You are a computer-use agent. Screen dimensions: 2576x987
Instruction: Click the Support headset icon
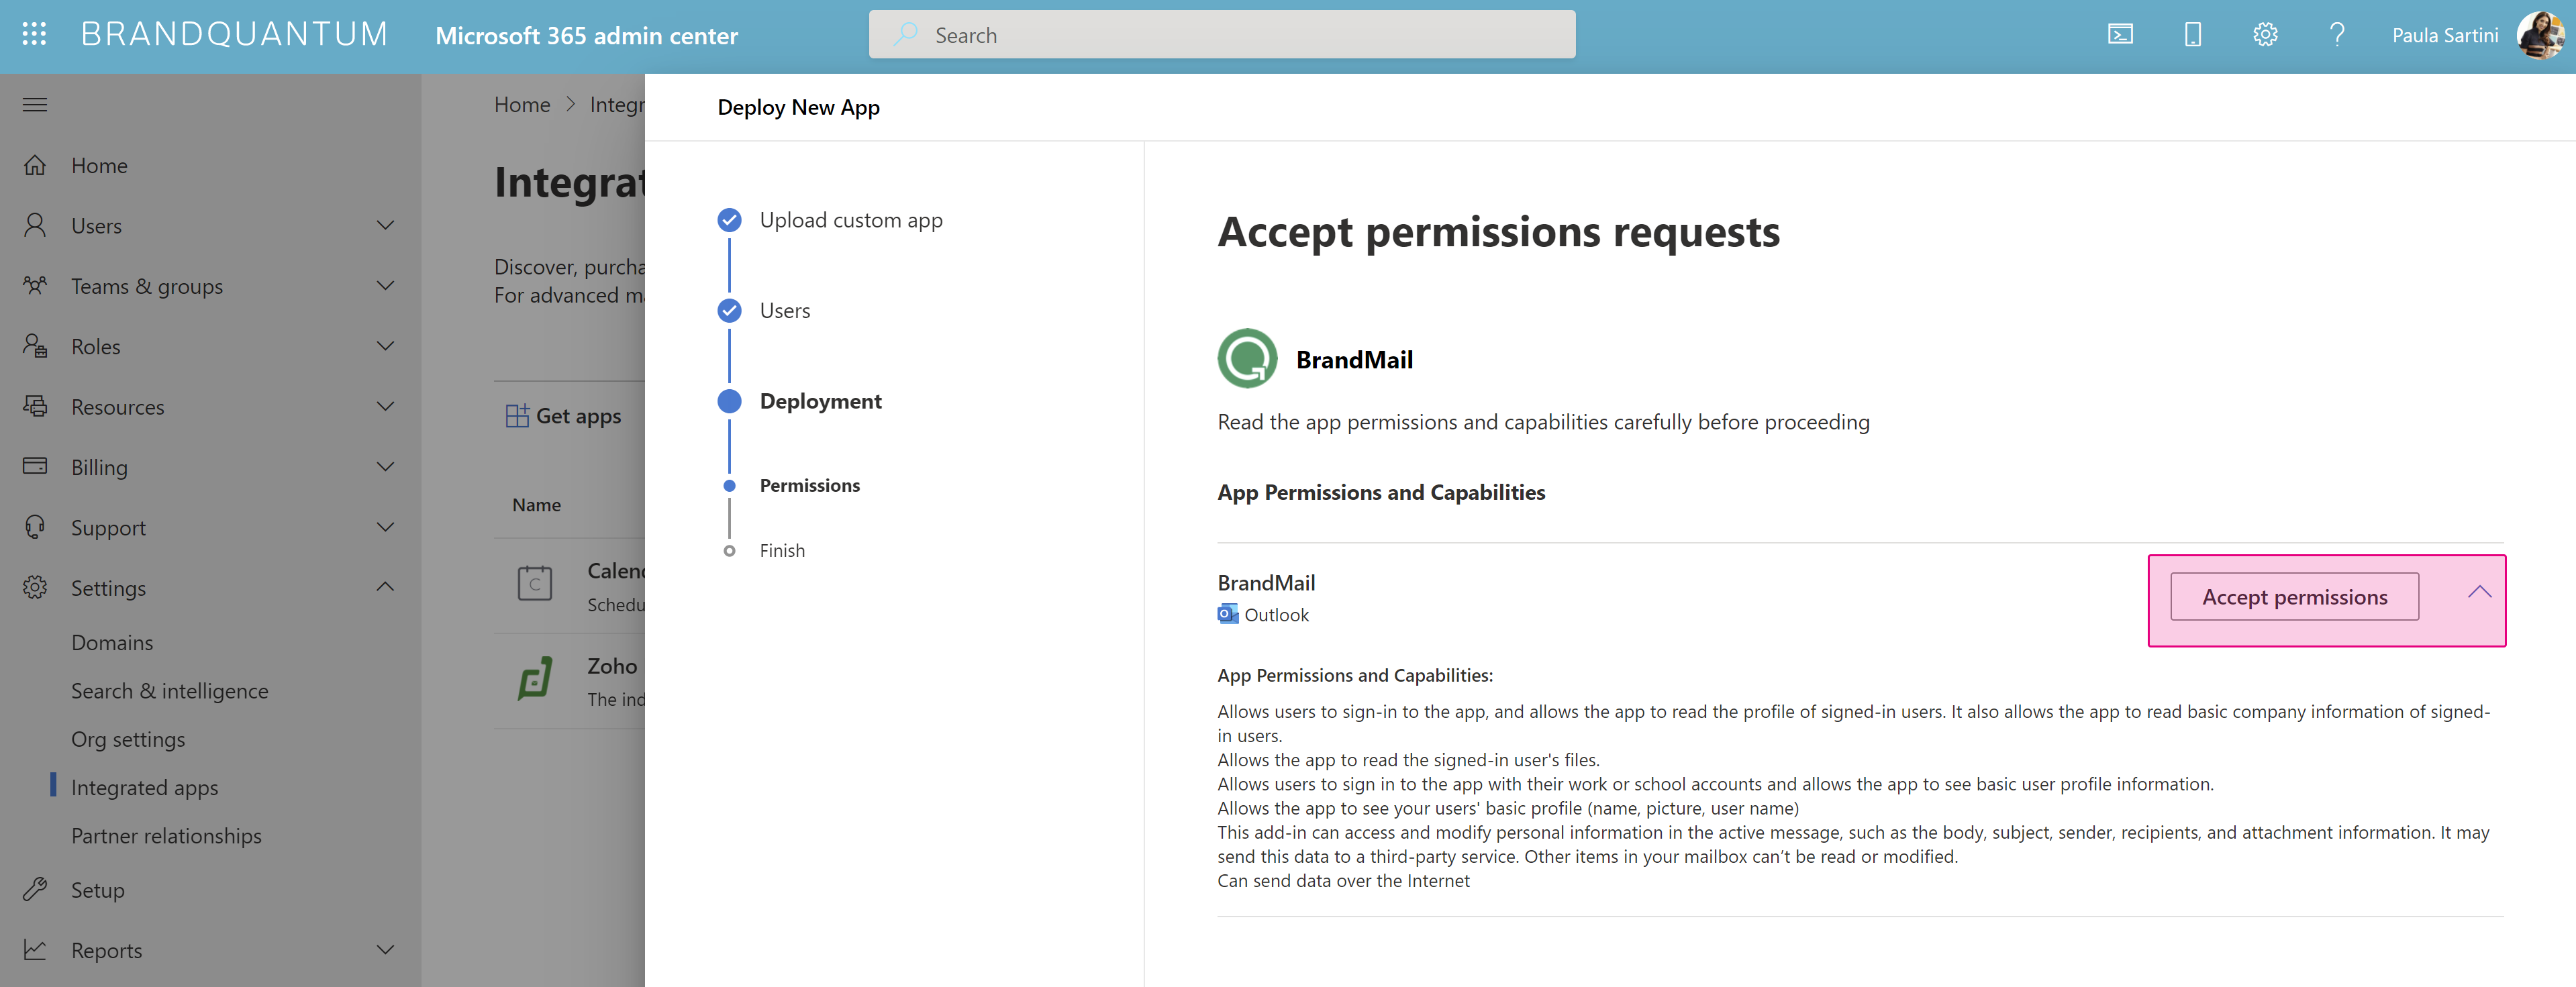click(35, 527)
